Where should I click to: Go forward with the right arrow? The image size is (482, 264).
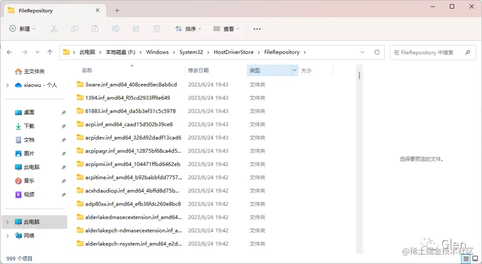[x=25, y=52]
